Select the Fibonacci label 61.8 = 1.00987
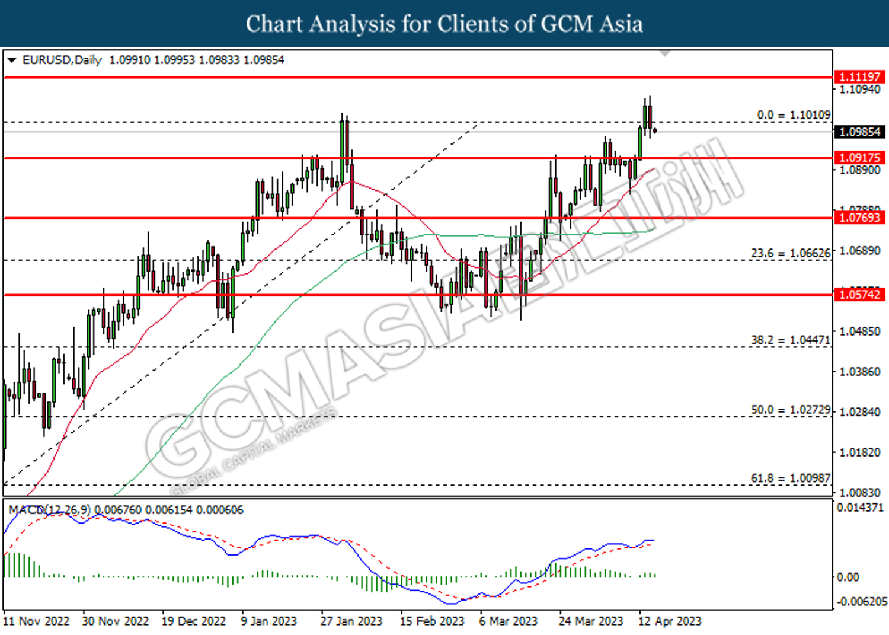The width and height of the screenshot is (889, 635). (791, 478)
